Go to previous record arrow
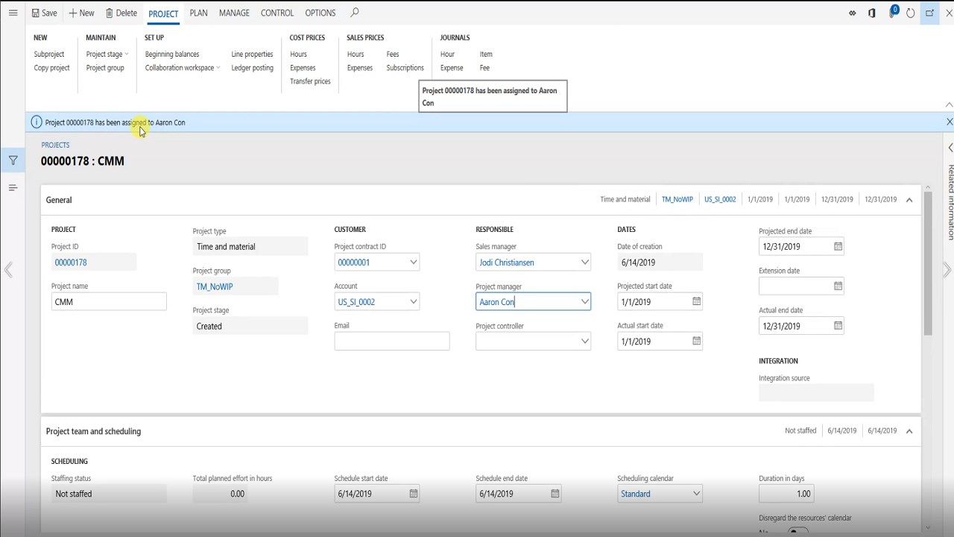954x537 pixels. point(8,270)
